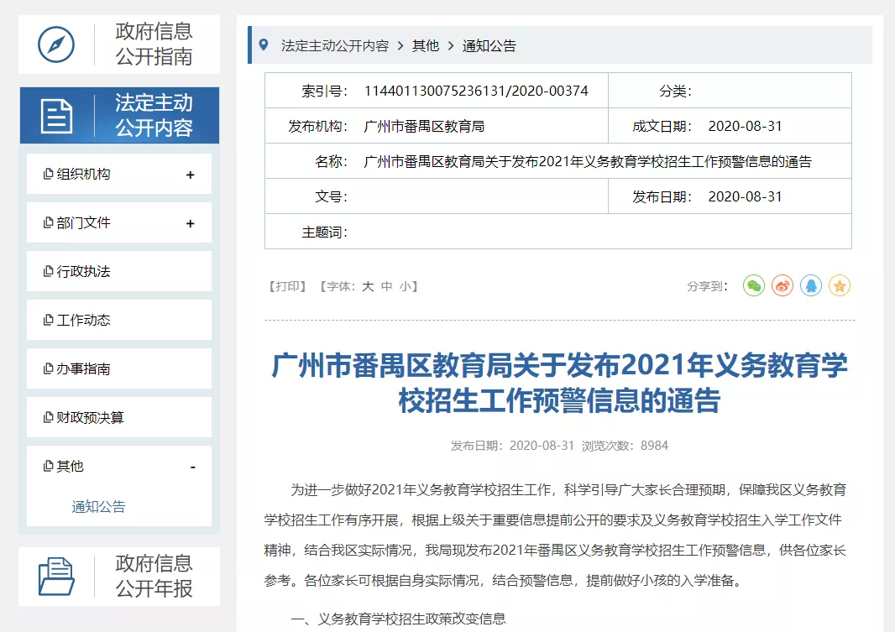Set font size to 大
The width and height of the screenshot is (895, 632).
[x=368, y=286]
